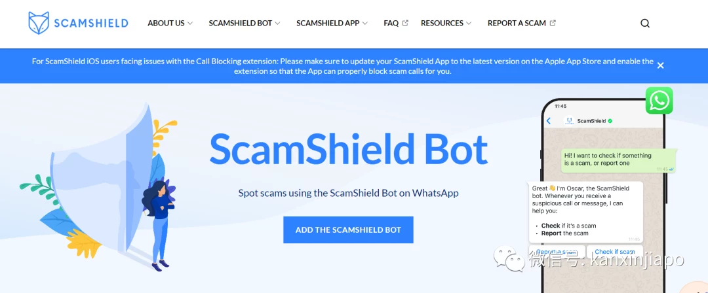Click the ScamShield avatar in chat header
This screenshot has width=708, height=293.
(x=568, y=121)
